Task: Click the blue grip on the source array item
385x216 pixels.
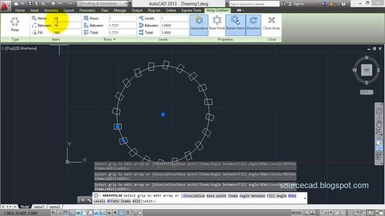Action: point(118,127)
